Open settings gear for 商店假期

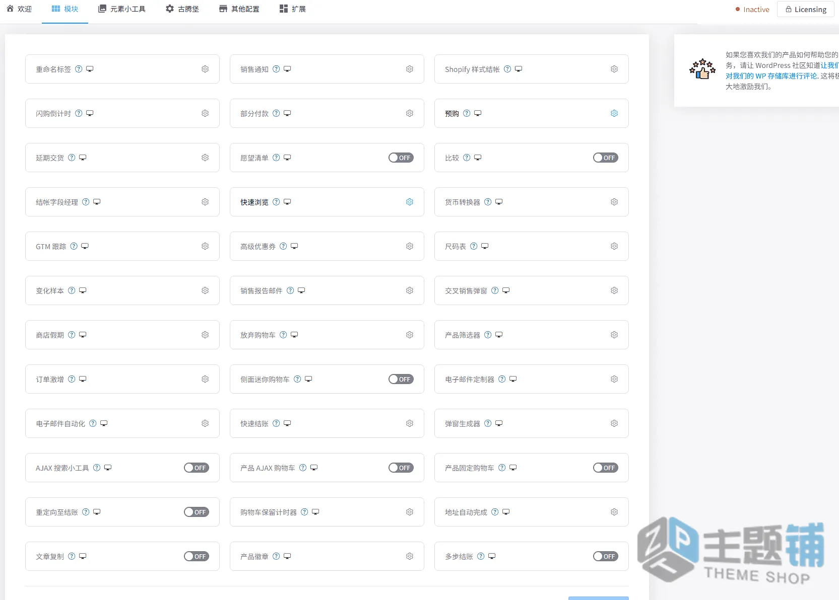click(x=205, y=335)
